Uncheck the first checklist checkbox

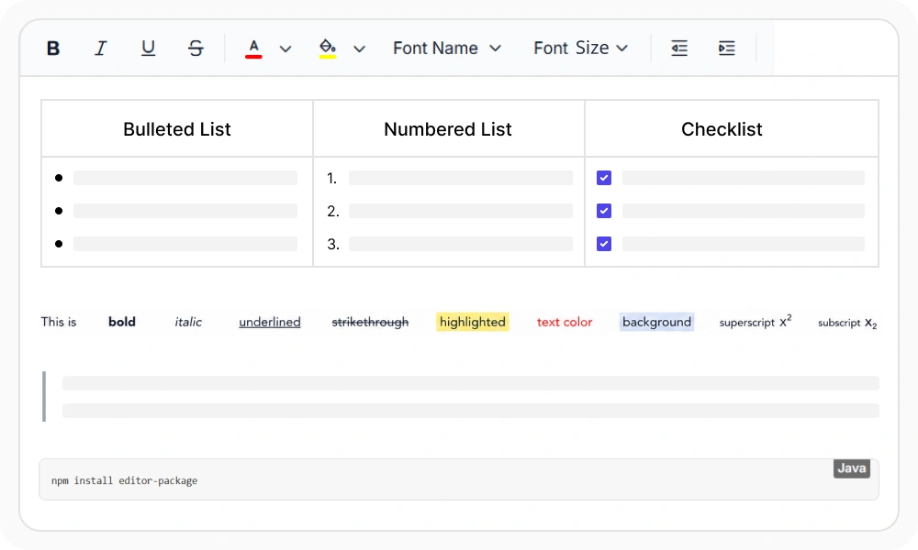(604, 178)
